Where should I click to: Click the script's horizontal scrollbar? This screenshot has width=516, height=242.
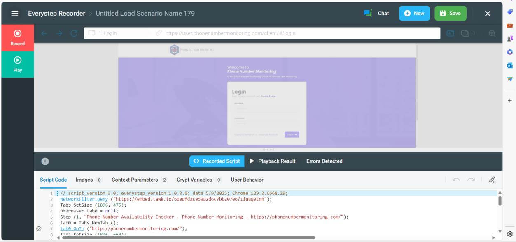tap(188, 237)
